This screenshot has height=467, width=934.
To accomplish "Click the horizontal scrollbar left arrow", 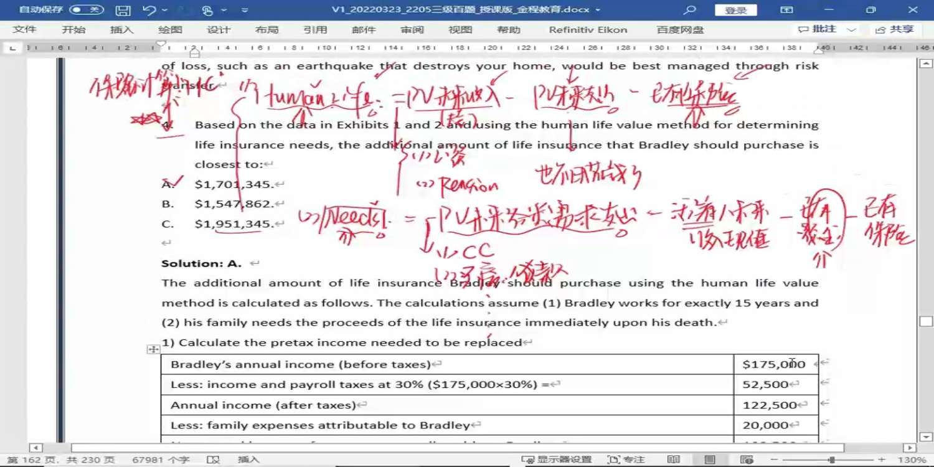I will pyautogui.click(x=35, y=448).
